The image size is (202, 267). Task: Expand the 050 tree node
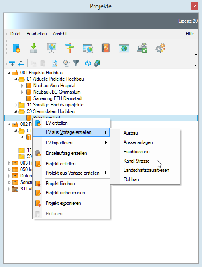pos(9,170)
